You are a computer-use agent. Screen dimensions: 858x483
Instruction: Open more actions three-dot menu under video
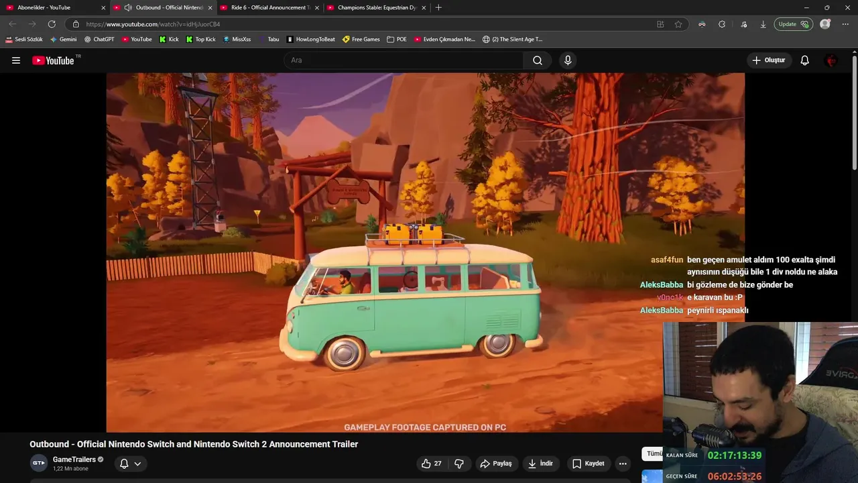tap(623, 464)
